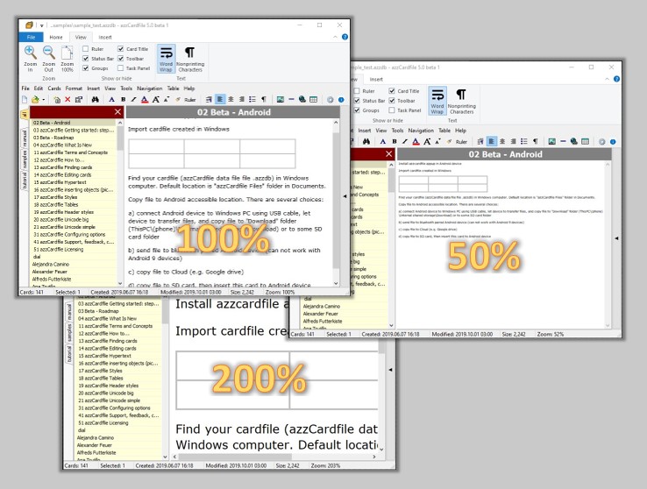Click the manual vertical group tab in the 100% window

25,138
